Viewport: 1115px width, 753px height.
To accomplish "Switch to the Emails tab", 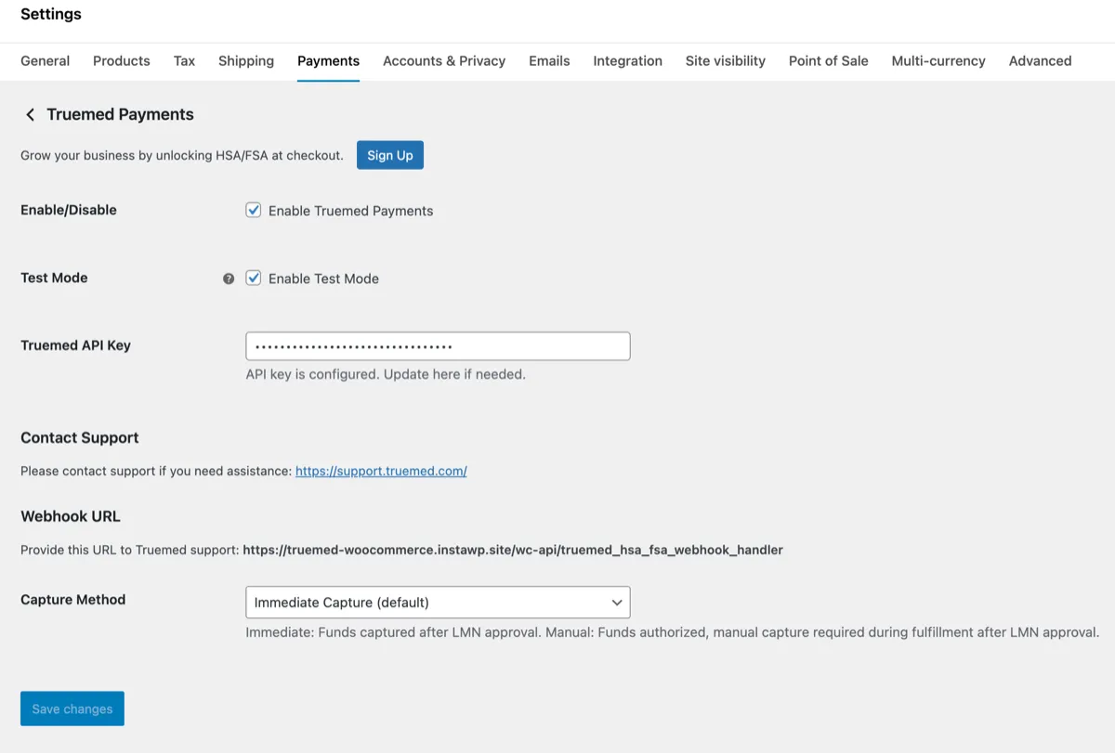I will pos(549,60).
